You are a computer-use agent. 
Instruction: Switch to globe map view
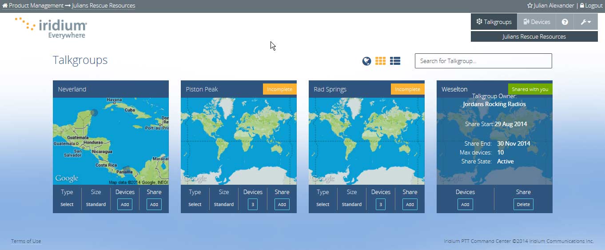coord(366,61)
